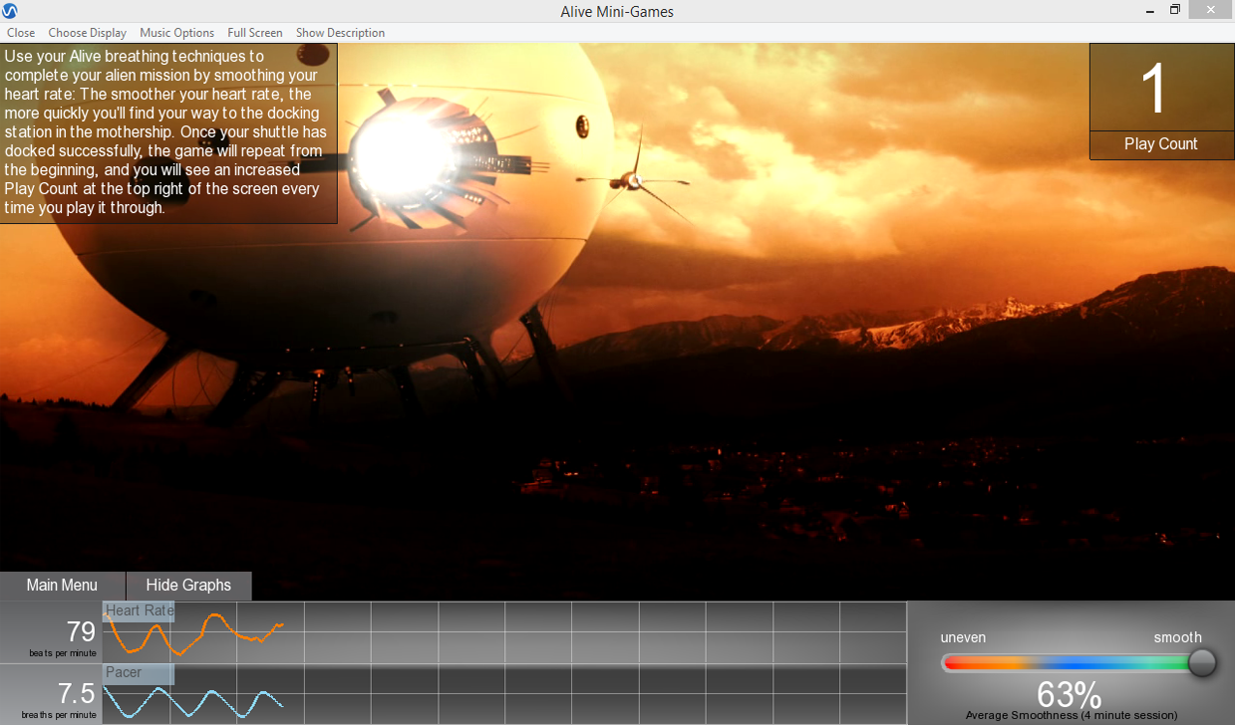This screenshot has width=1235, height=725.
Task: Click the Play Count box
Action: (x=1160, y=101)
